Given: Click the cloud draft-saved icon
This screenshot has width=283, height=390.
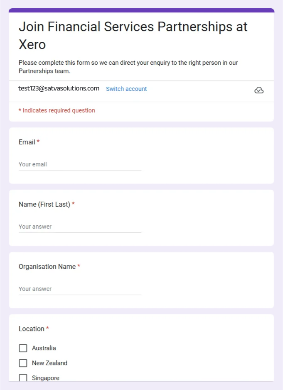Looking at the screenshot, I should pyautogui.click(x=259, y=90).
